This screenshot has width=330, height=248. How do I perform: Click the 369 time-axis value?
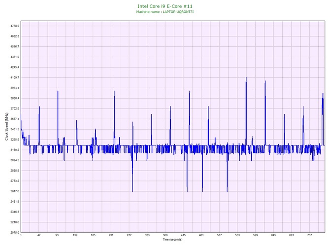click(165, 235)
